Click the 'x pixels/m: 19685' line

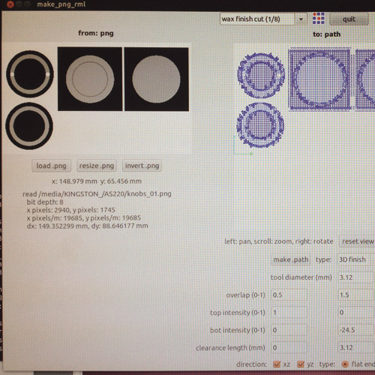click(84, 218)
